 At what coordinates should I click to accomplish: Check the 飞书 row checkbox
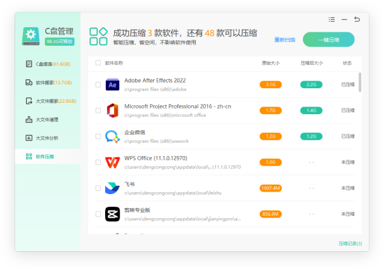[x=98, y=188]
